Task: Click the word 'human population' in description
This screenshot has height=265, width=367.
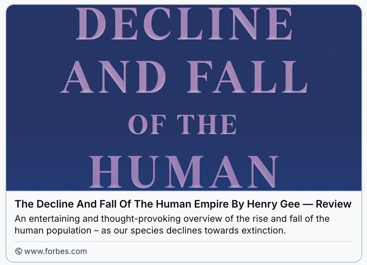Action: click(x=53, y=231)
